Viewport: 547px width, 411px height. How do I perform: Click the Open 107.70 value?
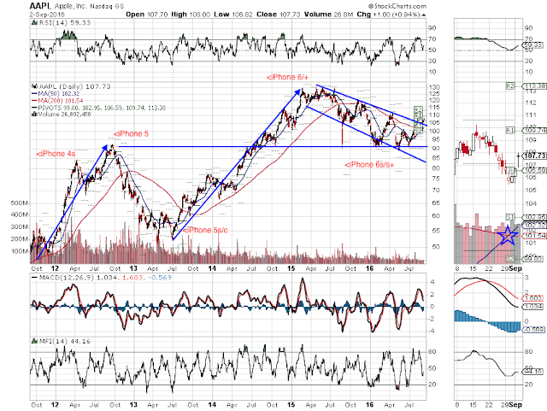pyautogui.click(x=147, y=15)
